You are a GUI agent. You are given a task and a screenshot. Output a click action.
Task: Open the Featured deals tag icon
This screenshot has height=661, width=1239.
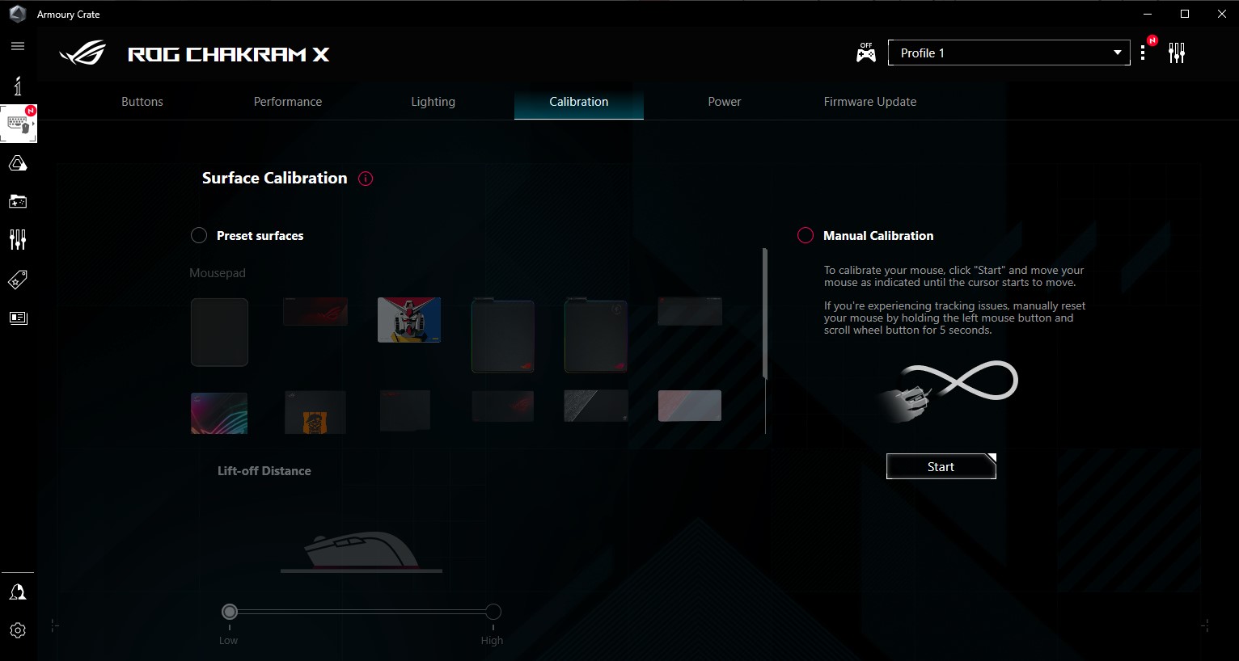tap(18, 280)
